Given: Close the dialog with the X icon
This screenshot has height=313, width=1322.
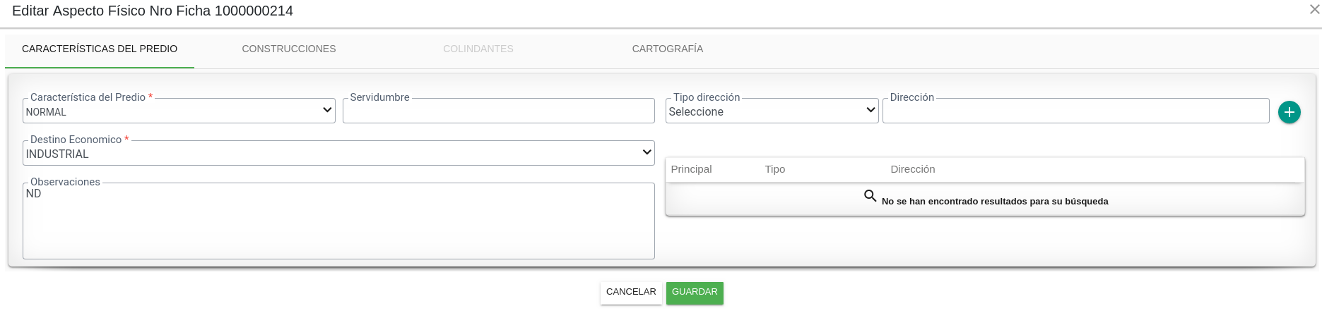Looking at the screenshot, I should (x=1314, y=9).
